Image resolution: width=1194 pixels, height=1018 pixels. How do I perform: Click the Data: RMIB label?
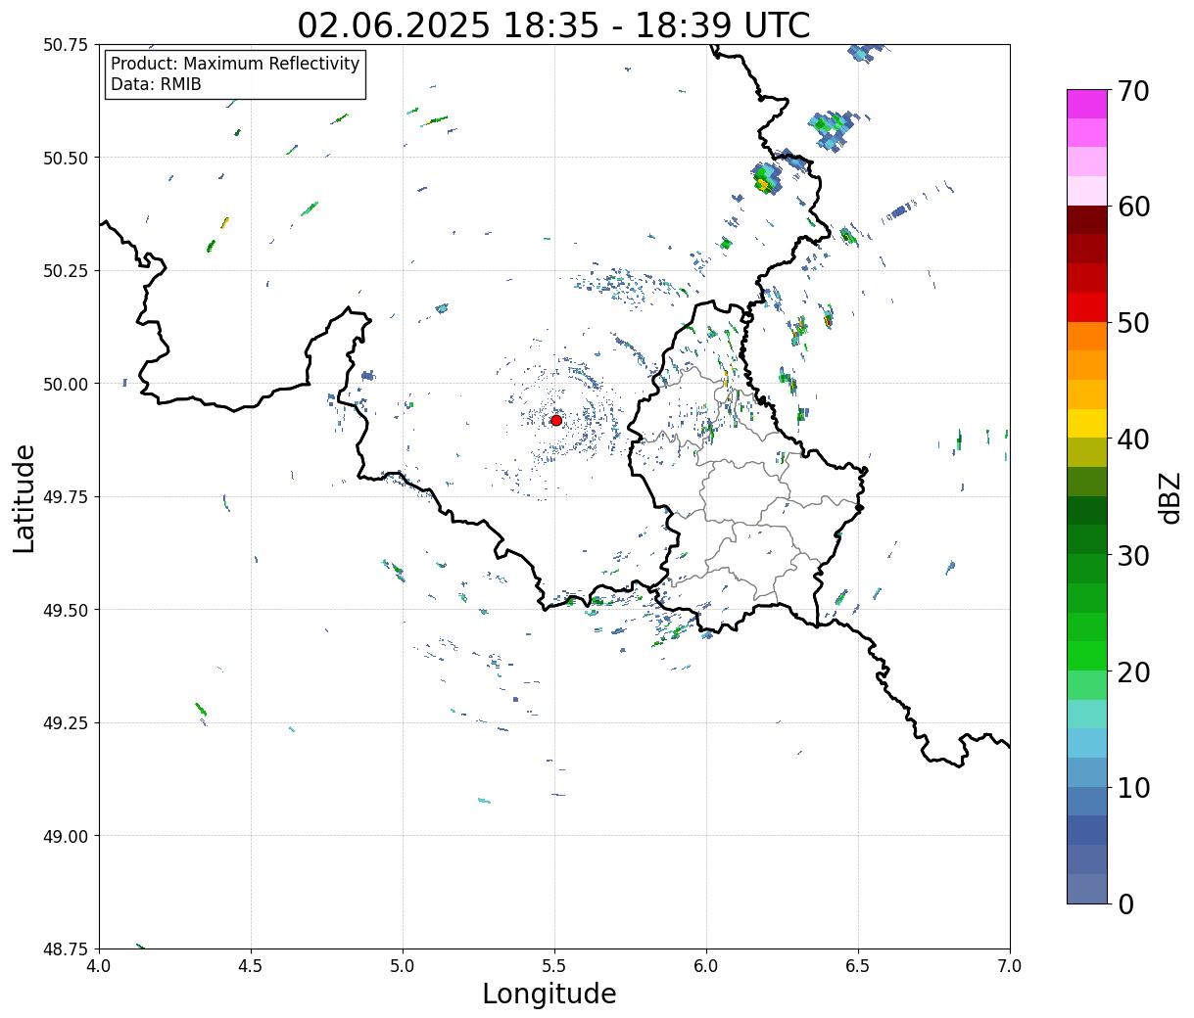[156, 85]
